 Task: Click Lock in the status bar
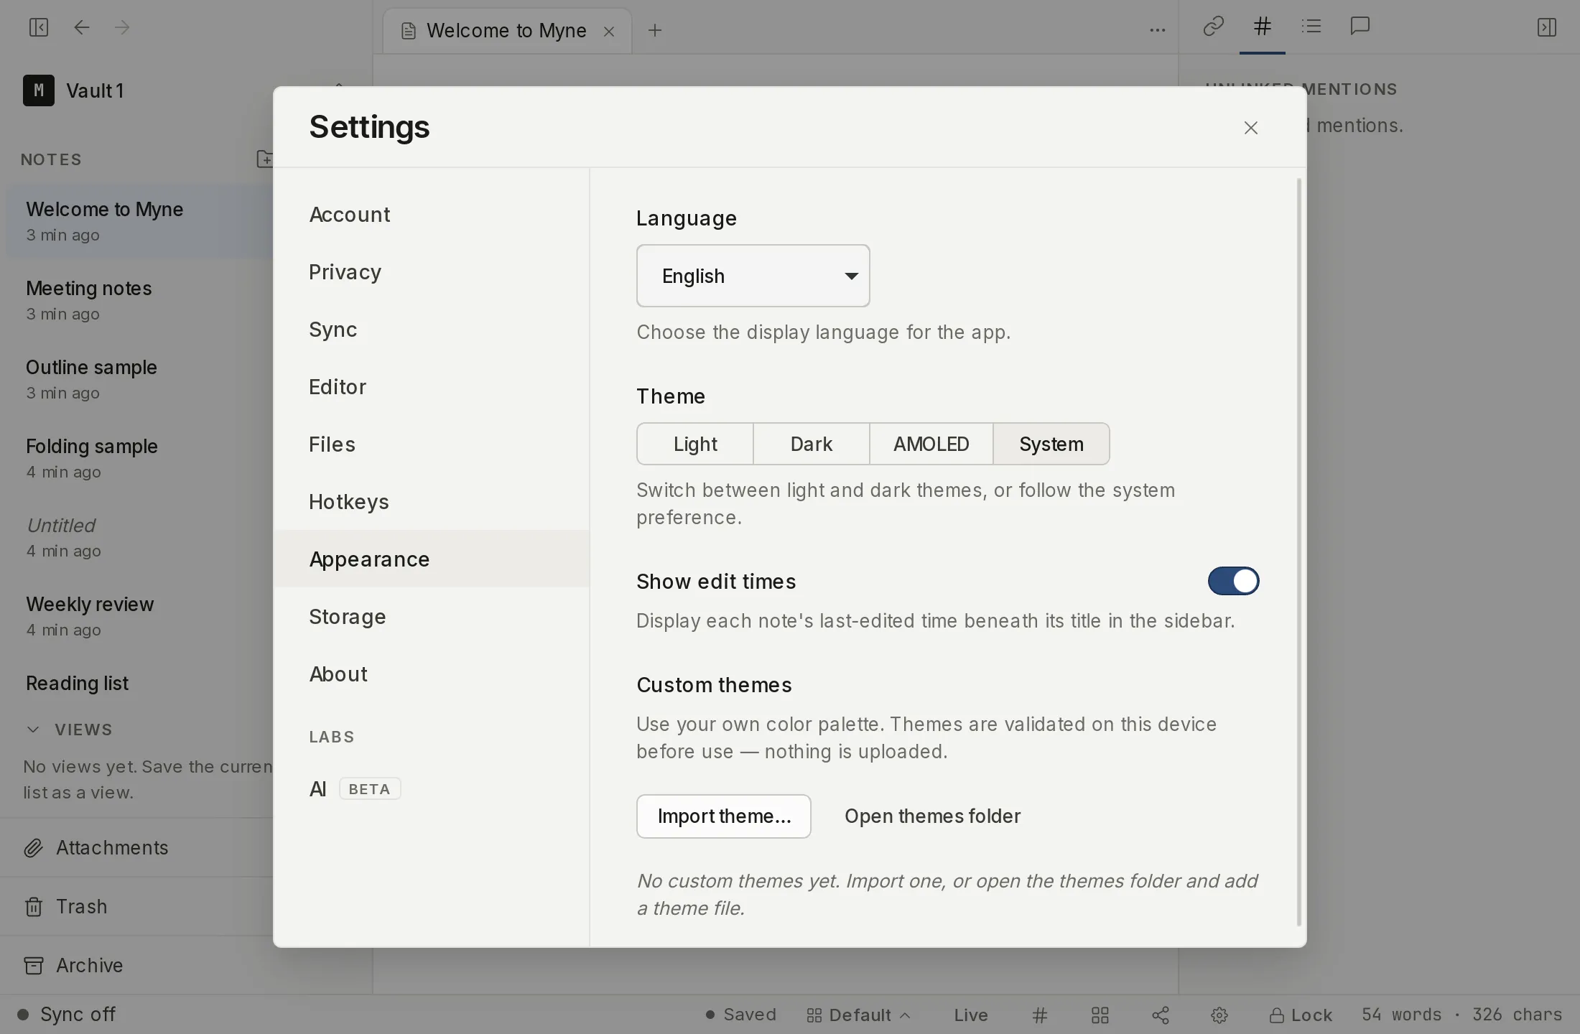pos(1301,1015)
